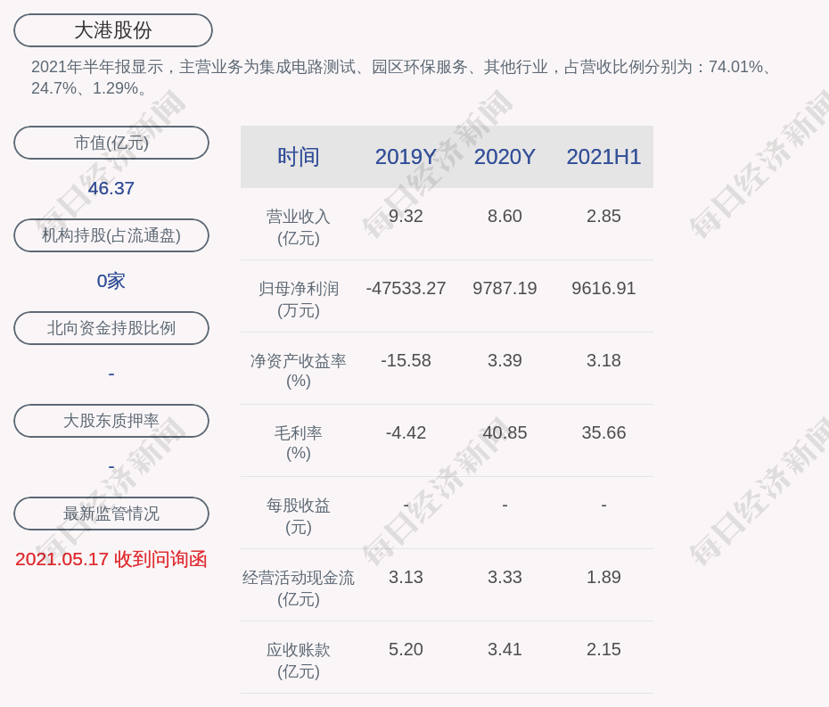Click cash flow value 1.89
Screen dimensions: 829x707
point(603,578)
